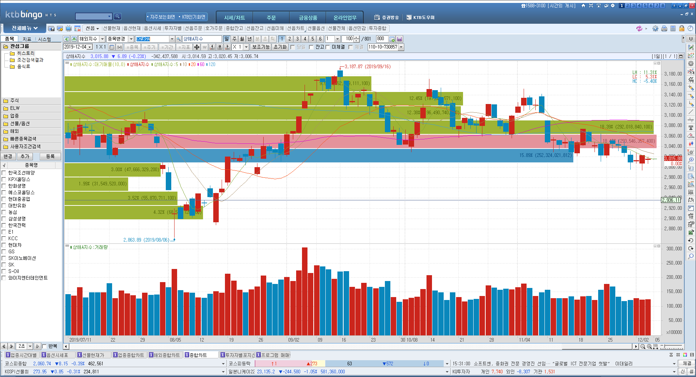Click the zoom slider below the chart
The height and width of the screenshot is (377, 696).
coord(671,346)
